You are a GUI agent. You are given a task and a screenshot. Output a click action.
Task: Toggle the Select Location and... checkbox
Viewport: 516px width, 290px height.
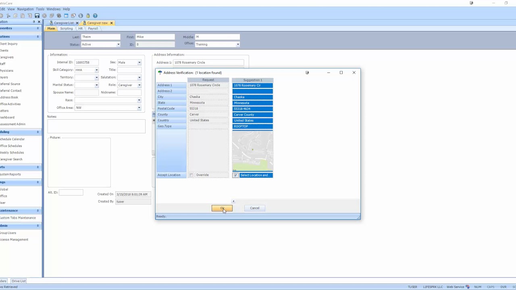click(x=235, y=175)
